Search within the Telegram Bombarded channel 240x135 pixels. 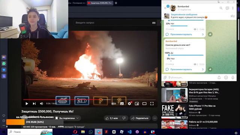pos(221,8)
